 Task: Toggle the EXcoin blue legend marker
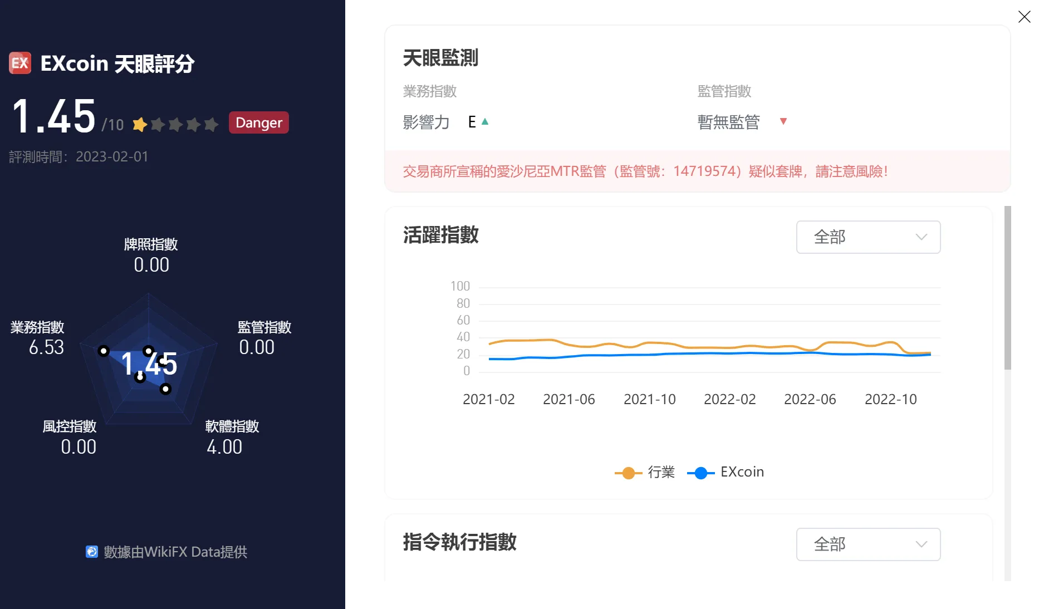pos(701,473)
